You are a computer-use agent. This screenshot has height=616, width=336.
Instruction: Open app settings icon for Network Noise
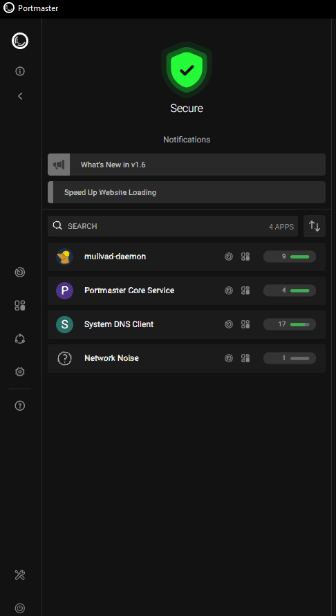[x=245, y=358]
